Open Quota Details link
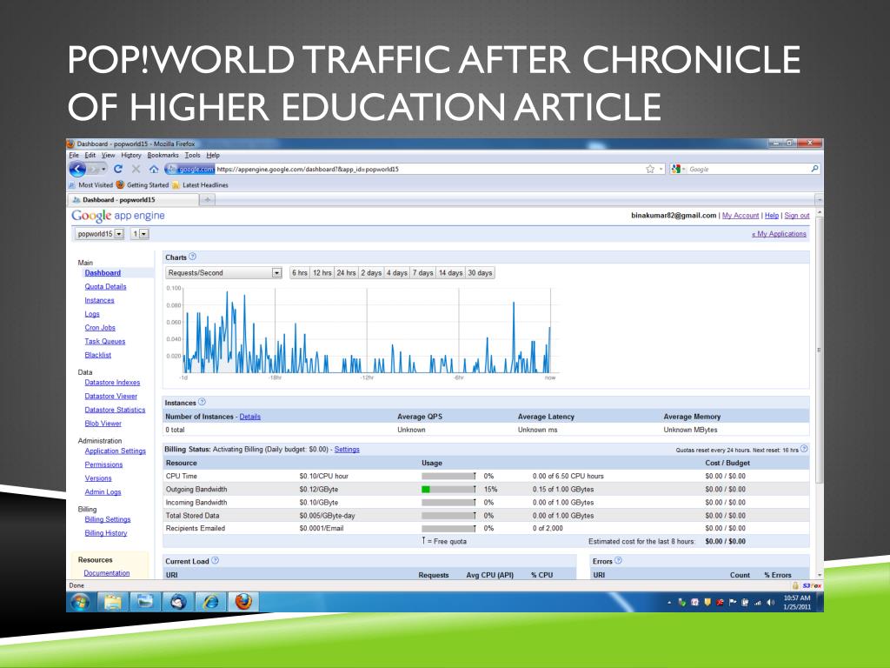 tap(105, 287)
